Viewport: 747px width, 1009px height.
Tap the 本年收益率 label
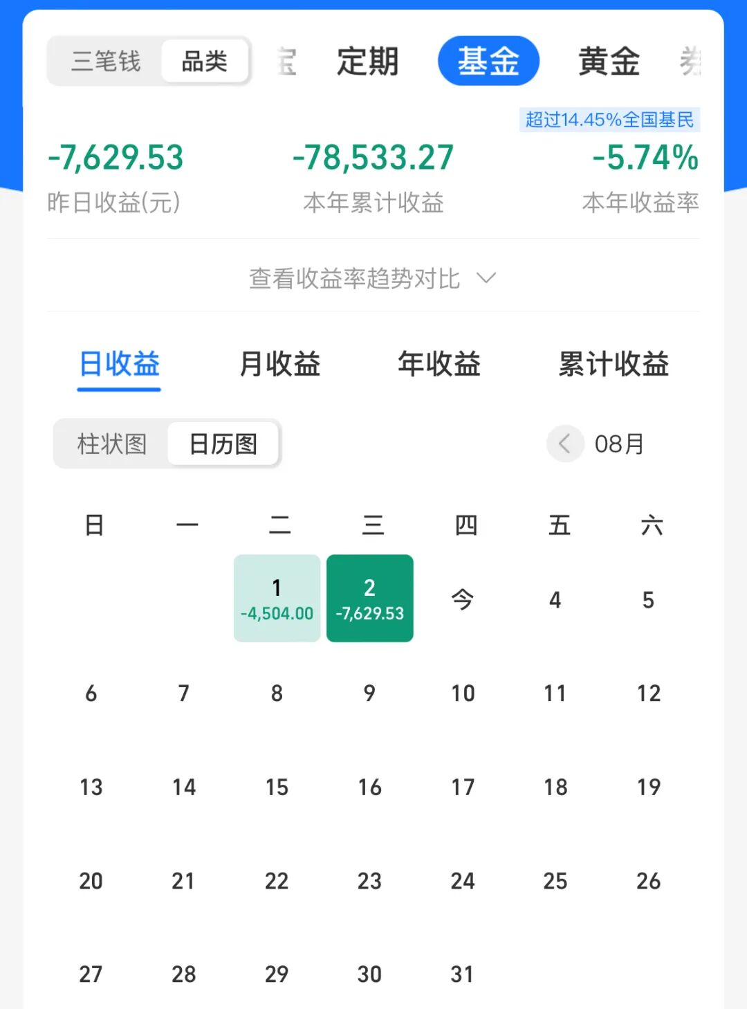click(x=640, y=203)
